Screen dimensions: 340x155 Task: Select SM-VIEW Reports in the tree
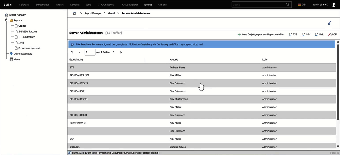point(28,31)
